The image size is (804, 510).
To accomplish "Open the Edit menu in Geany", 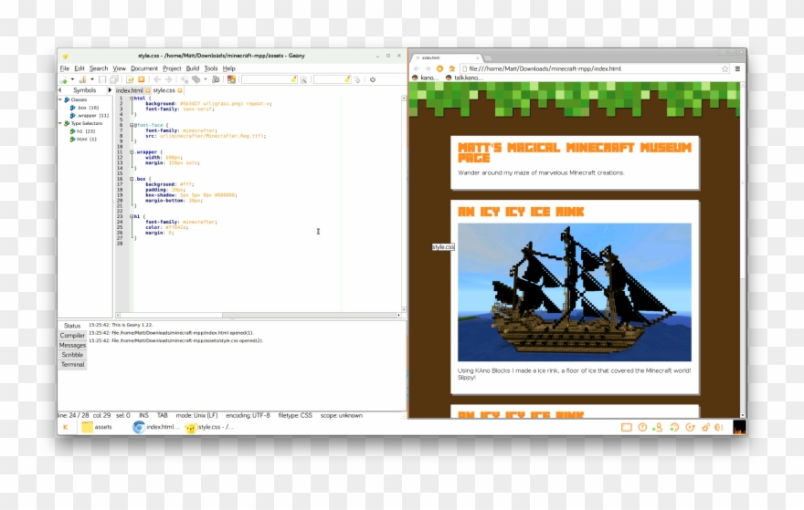I will 79,68.
